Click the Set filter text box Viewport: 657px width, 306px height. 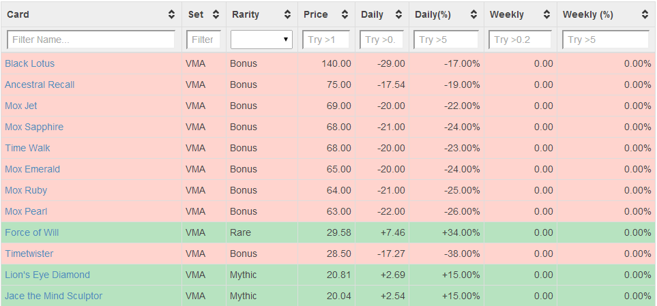click(203, 40)
